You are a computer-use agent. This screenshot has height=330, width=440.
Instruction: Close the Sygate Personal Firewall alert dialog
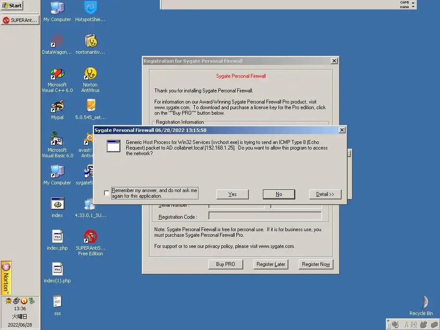[342, 130]
